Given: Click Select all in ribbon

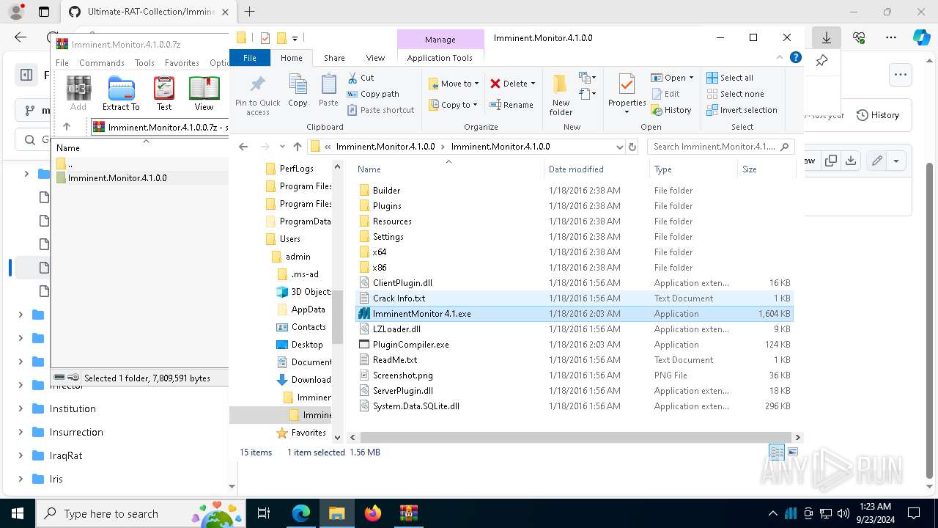Looking at the screenshot, I should [x=730, y=78].
